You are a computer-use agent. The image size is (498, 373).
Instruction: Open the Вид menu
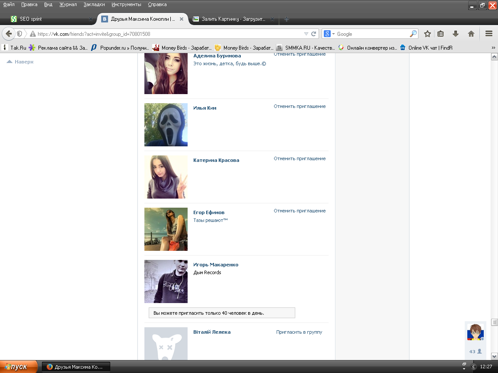48,4
